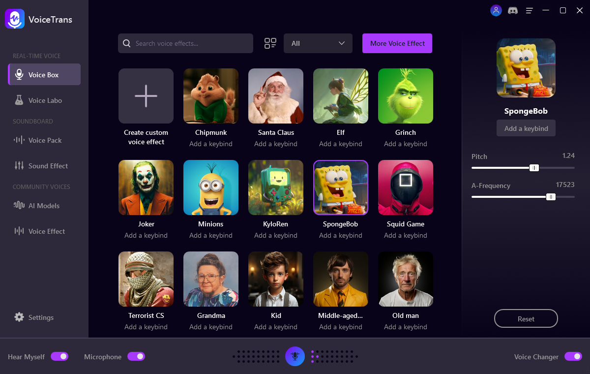Open the Voice Labo section
Viewport: 590px width, 374px height.
[44, 100]
